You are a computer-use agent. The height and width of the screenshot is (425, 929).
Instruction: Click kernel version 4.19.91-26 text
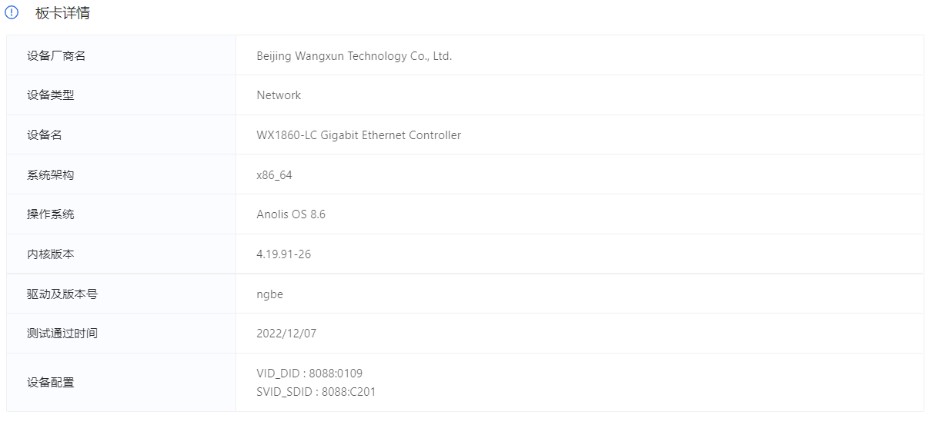point(284,254)
